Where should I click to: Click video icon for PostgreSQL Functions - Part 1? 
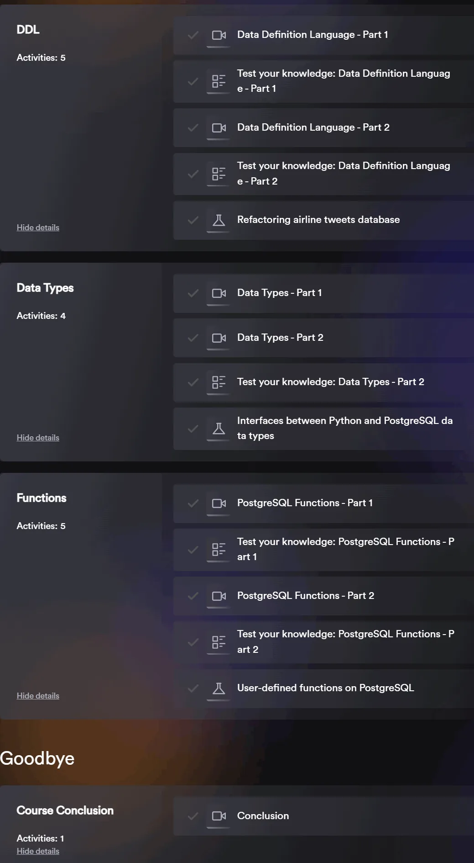pyautogui.click(x=219, y=503)
